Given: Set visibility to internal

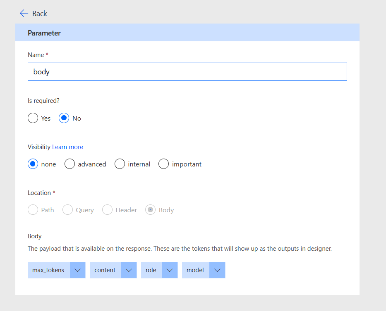Looking at the screenshot, I should click(120, 164).
